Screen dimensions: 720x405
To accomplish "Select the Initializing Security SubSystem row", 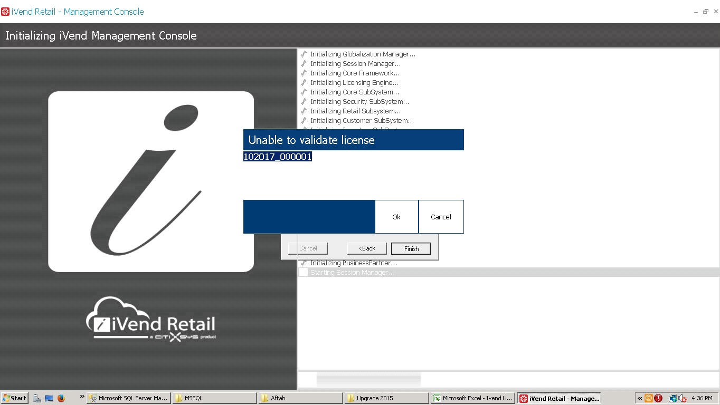I will [x=509, y=102].
